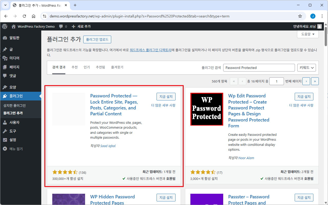The image size is (328, 205).
Task: Click the plugin search input field
Action: 259,68
